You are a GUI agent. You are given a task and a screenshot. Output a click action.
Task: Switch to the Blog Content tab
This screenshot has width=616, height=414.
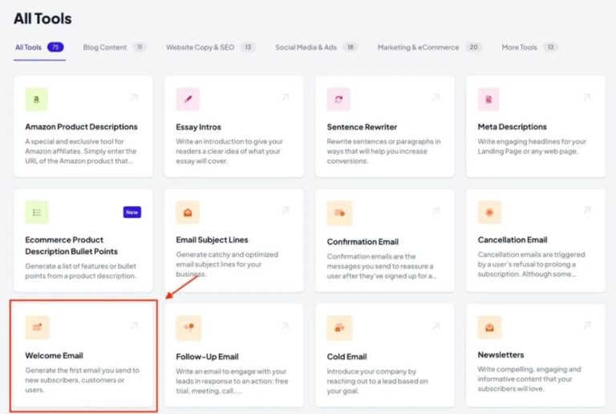(105, 47)
